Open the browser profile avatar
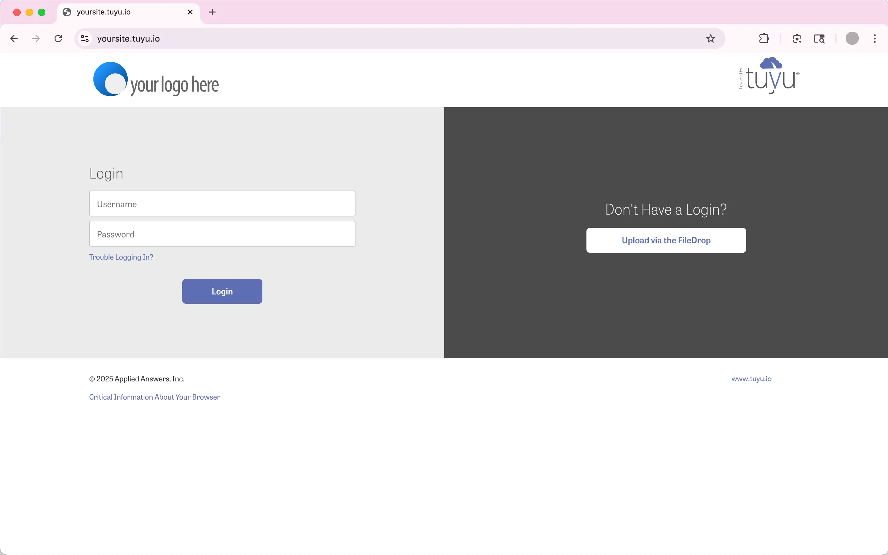888x555 pixels. pyautogui.click(x=852, y=39)
